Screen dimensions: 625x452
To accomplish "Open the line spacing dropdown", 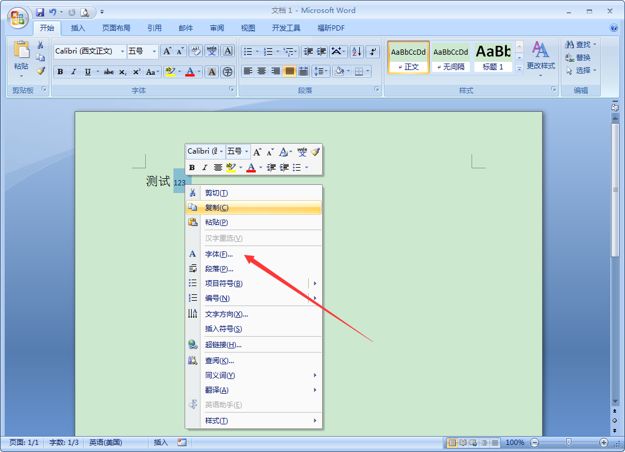I will (x=320, y=71).
